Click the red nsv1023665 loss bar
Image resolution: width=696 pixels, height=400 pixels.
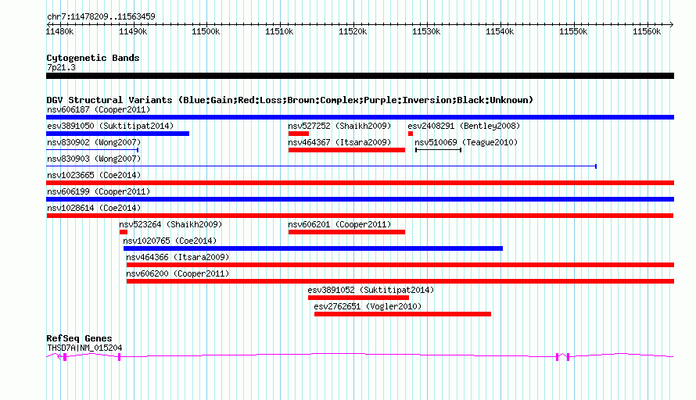(360, 183)
